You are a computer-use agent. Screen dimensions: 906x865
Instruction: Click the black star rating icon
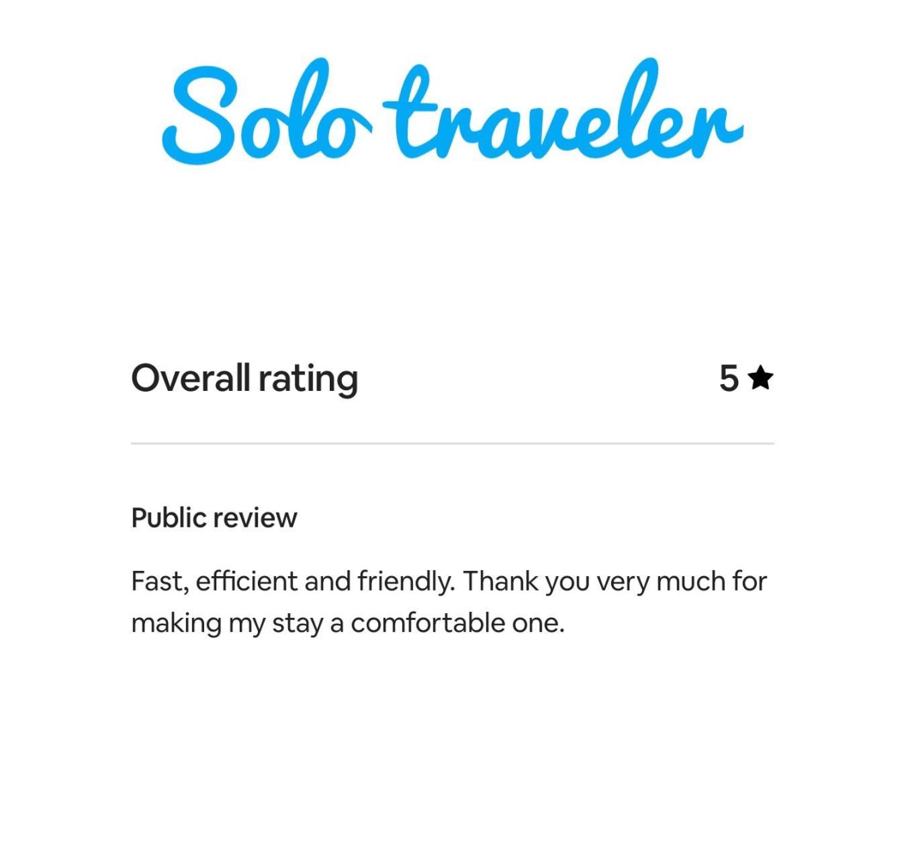(x=760, y=377)
